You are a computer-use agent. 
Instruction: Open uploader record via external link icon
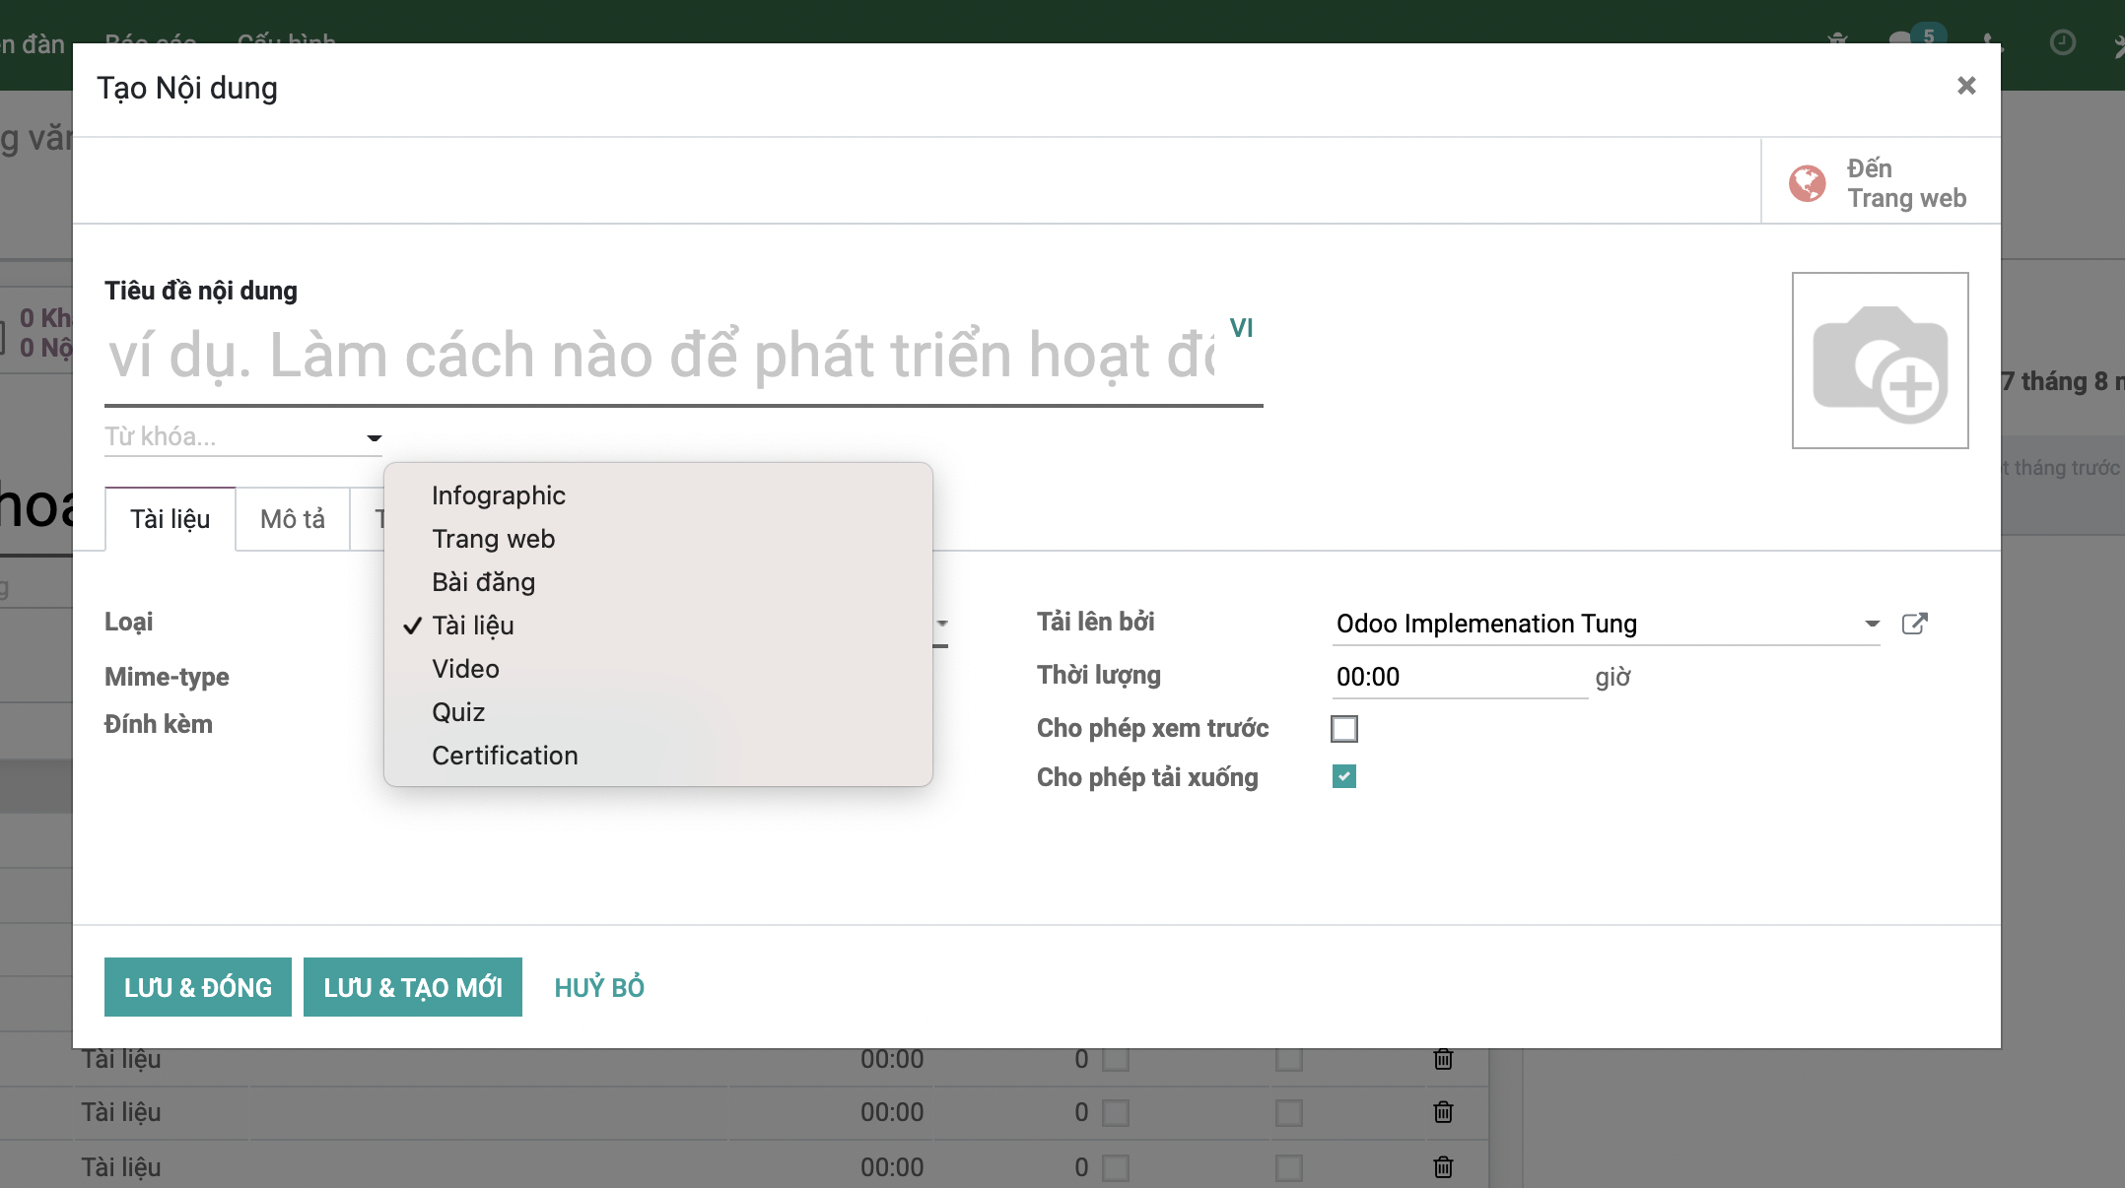point(1915,623)
